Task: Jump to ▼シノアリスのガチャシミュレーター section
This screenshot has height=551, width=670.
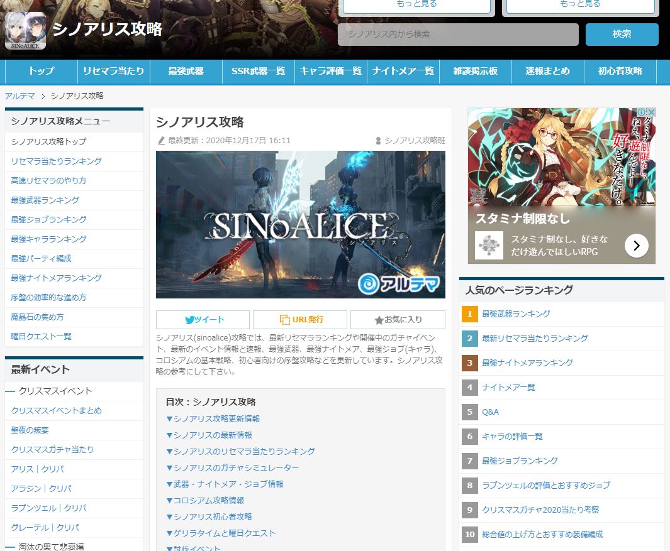Action: point(232,468)
